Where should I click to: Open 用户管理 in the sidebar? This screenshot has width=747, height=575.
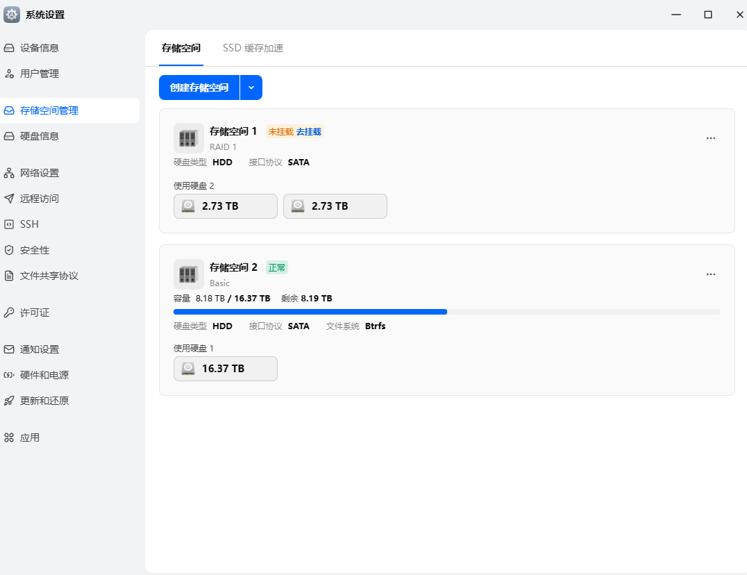pos(70,74)
